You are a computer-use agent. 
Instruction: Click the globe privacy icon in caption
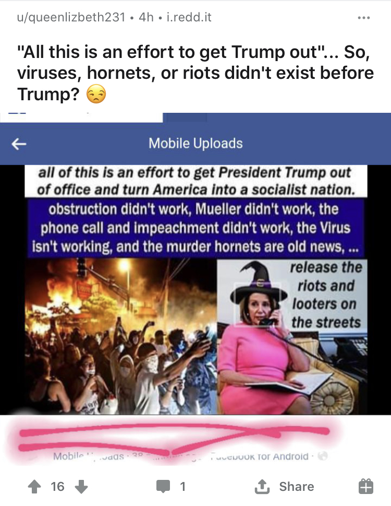coord(323,456)
